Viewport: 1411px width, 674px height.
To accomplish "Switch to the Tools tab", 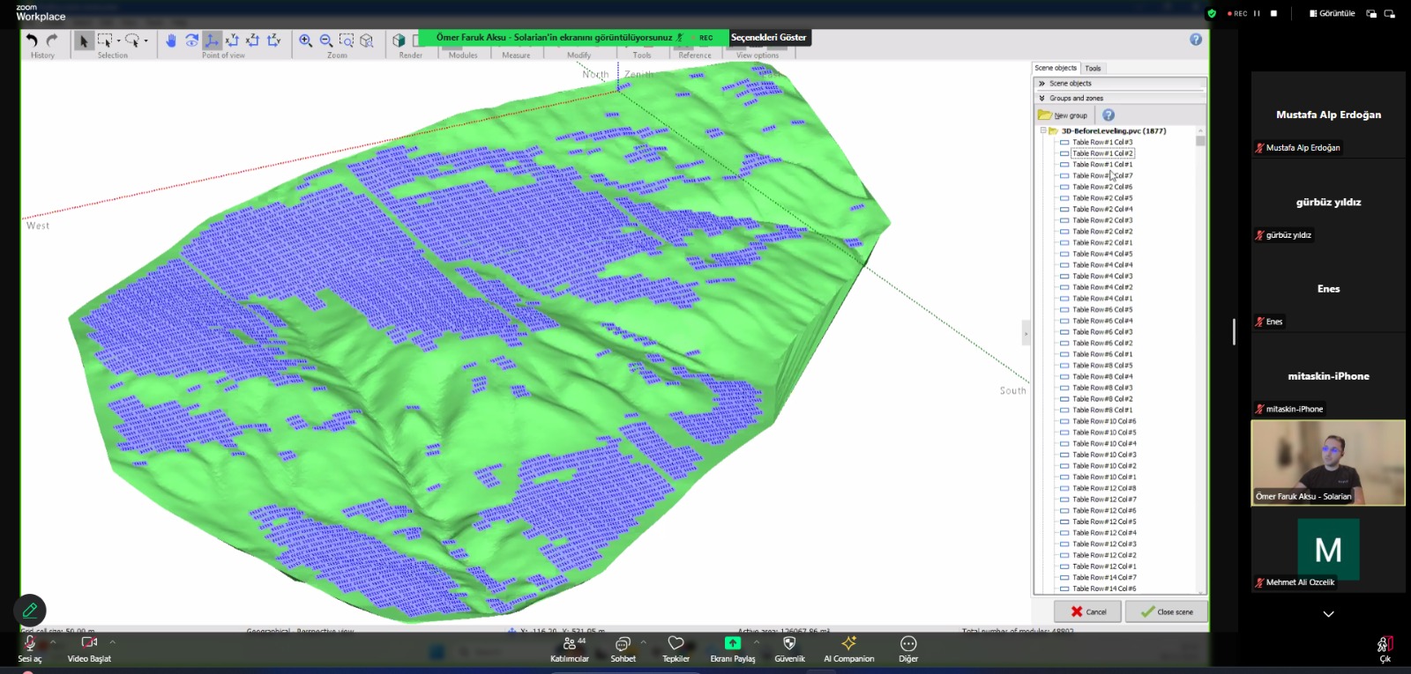I will pyautogui.click(x=1093, y=68).
